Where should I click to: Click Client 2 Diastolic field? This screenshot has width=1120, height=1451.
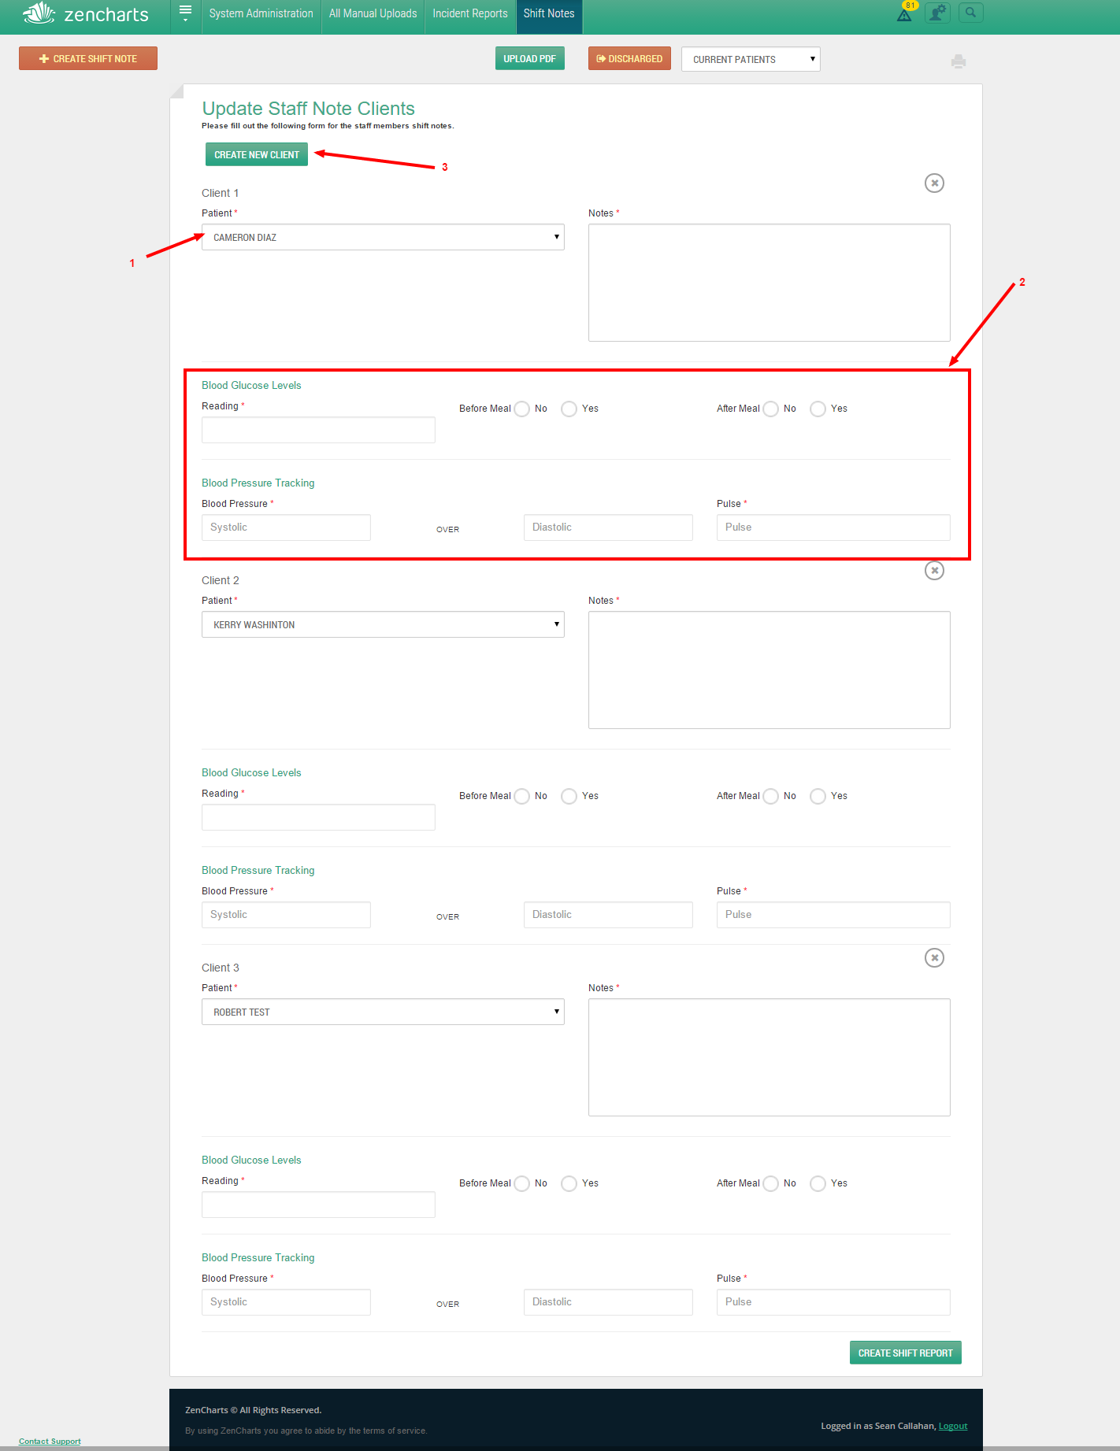608,915
